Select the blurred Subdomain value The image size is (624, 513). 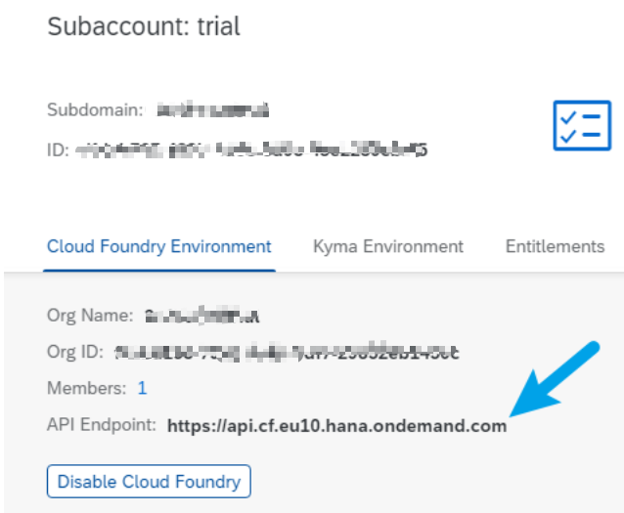pyautogui.click(x=212, y=109)
